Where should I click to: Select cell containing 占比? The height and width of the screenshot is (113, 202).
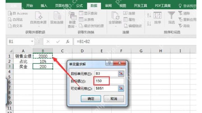(x=23, y=61)
